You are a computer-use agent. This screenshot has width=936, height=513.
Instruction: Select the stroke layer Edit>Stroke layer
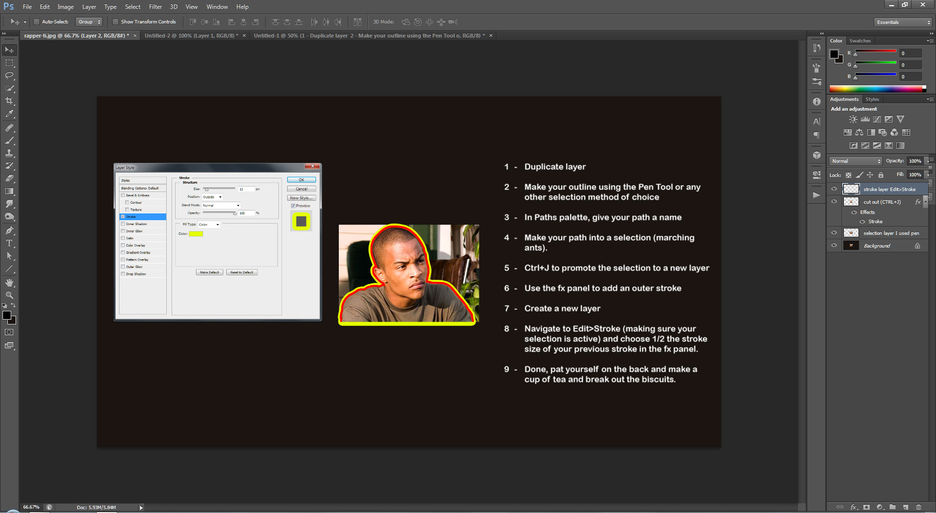coord(889,189)
